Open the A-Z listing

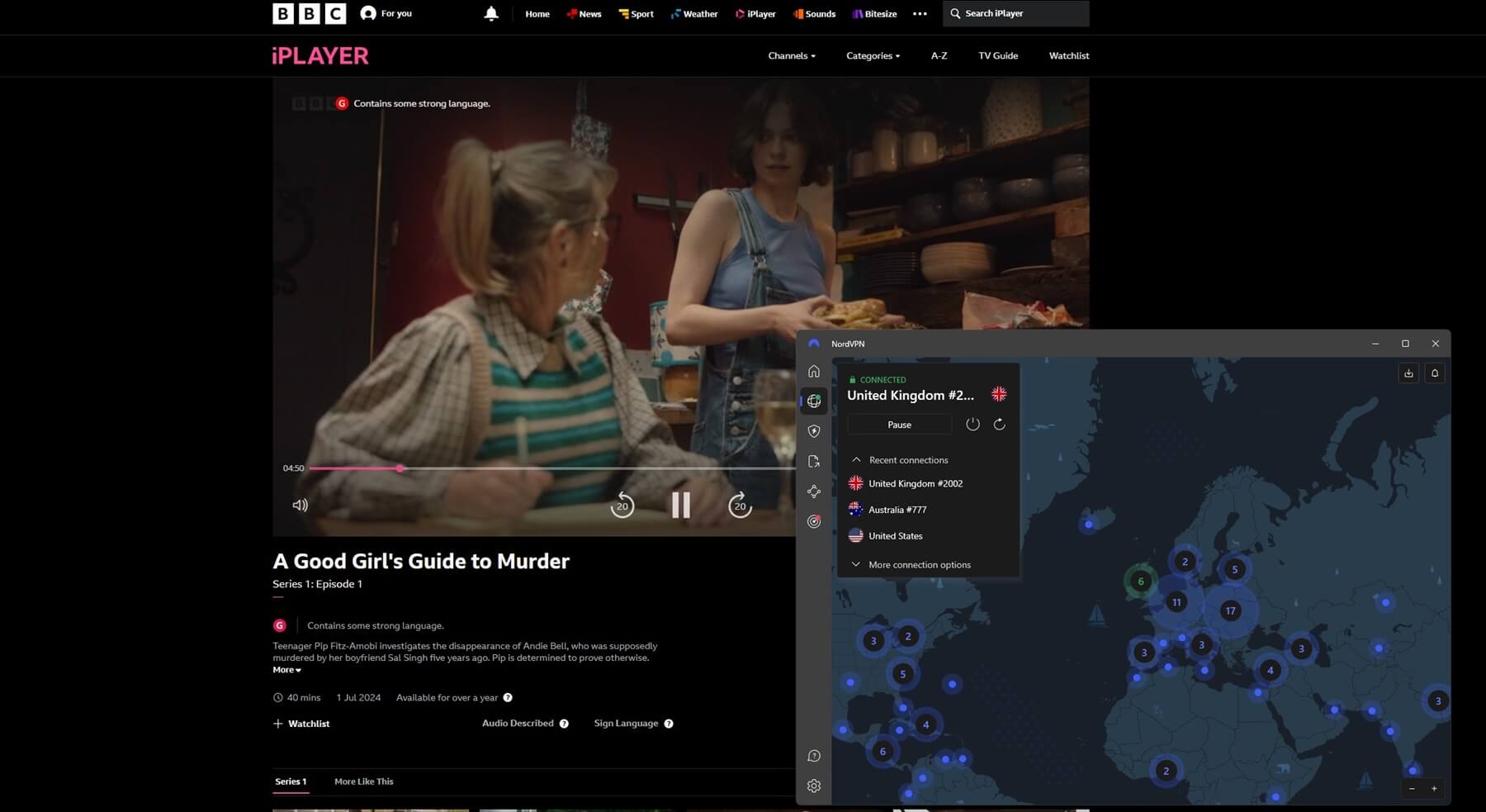click(939, 55)
